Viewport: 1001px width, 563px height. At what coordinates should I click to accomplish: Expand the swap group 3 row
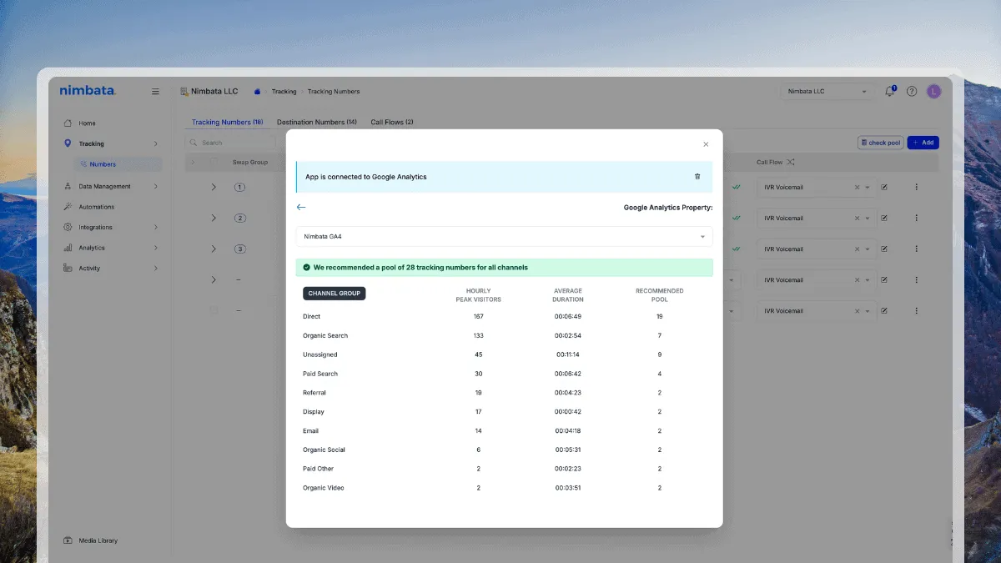click(x=214, y=249)
